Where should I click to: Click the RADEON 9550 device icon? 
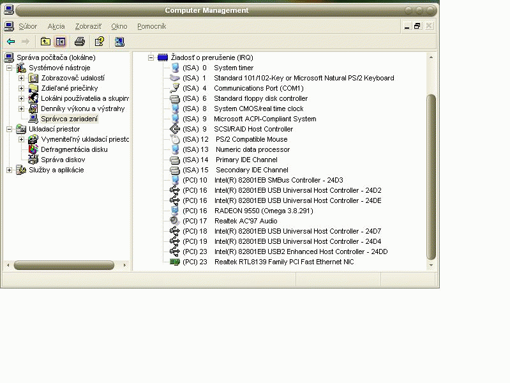(175, 211)
